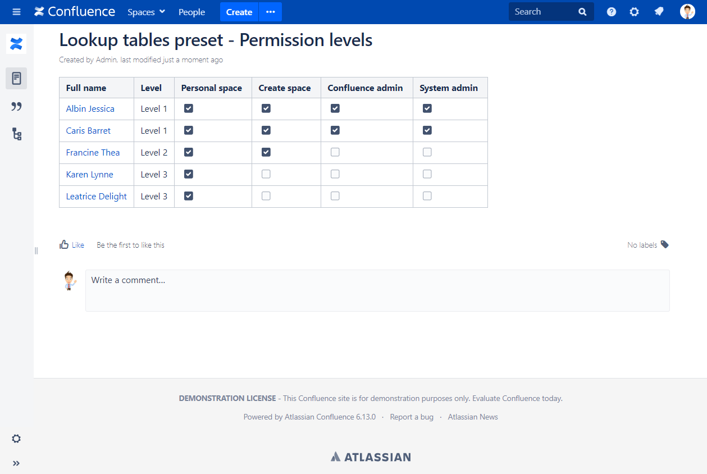707x474 pixels.
Task: Click the Pages icon in sidebar
Action: tap(16, 78)
